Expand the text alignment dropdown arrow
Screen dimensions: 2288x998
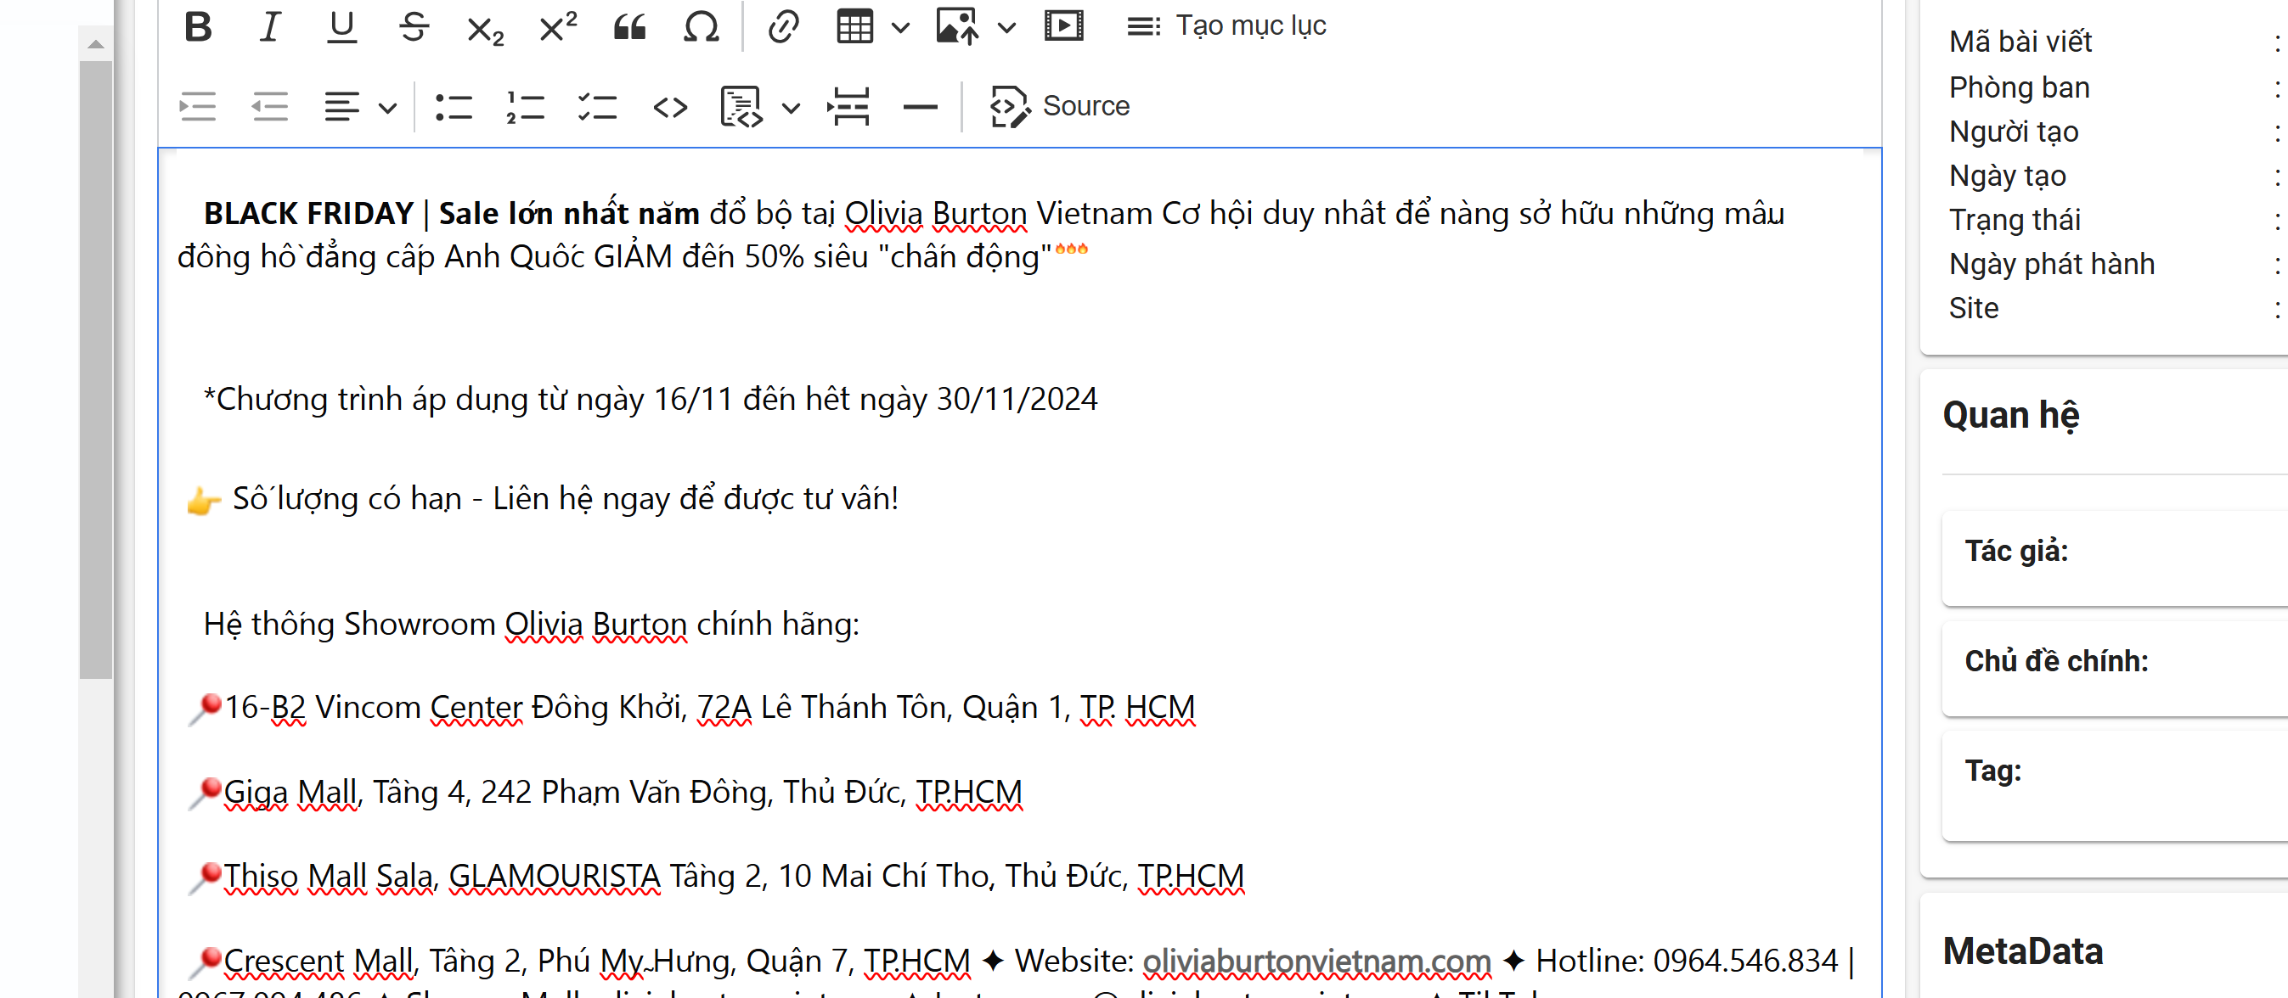pos(387,109)
